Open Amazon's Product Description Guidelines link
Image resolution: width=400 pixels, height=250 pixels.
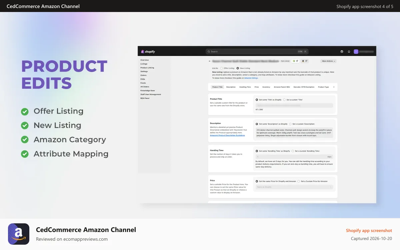[227, 135]
